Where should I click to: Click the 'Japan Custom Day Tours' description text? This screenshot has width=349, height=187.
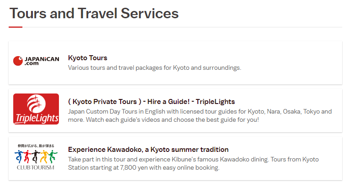click(x=200, y=115)
